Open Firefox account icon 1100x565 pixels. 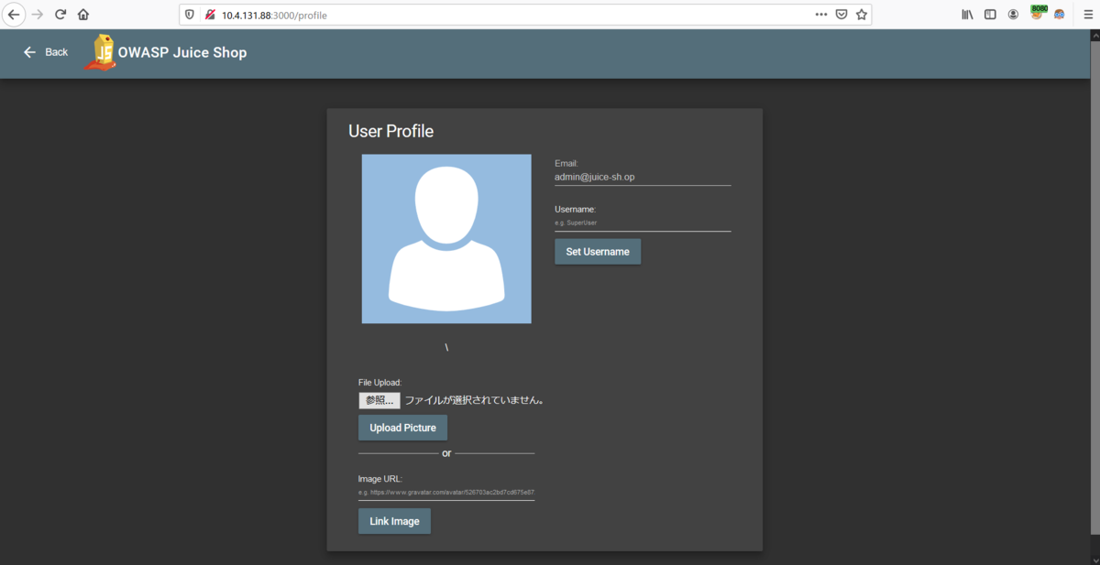point(1013,15)
